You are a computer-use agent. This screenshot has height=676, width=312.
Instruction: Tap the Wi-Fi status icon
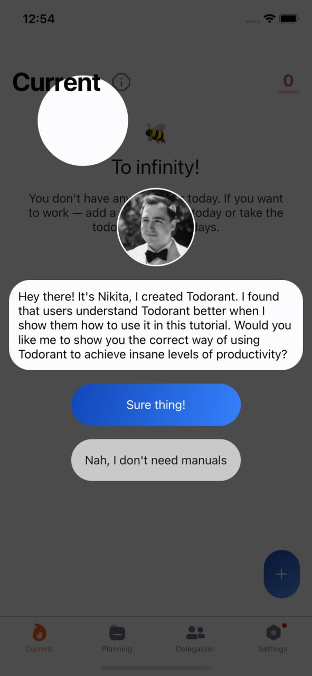269,19
